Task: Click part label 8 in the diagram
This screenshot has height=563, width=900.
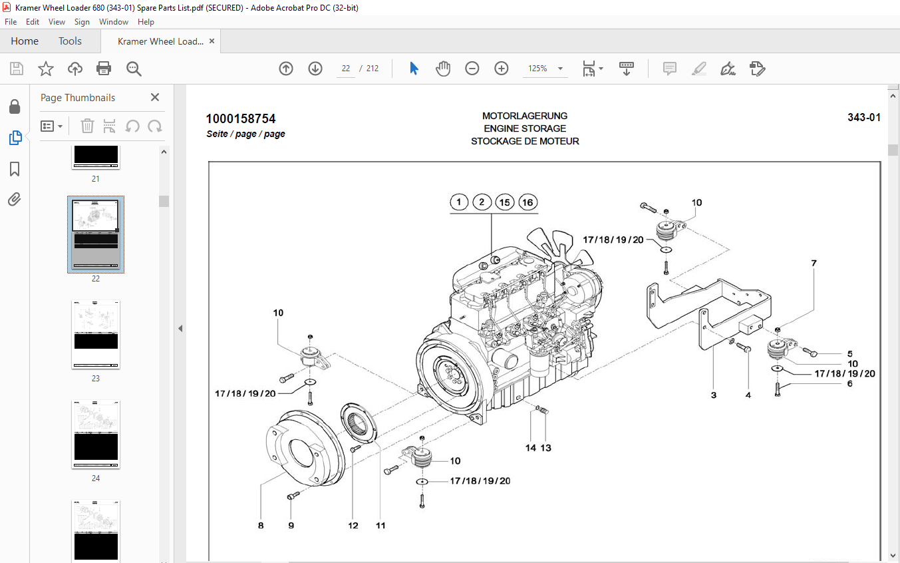Action: click(261, 526)
